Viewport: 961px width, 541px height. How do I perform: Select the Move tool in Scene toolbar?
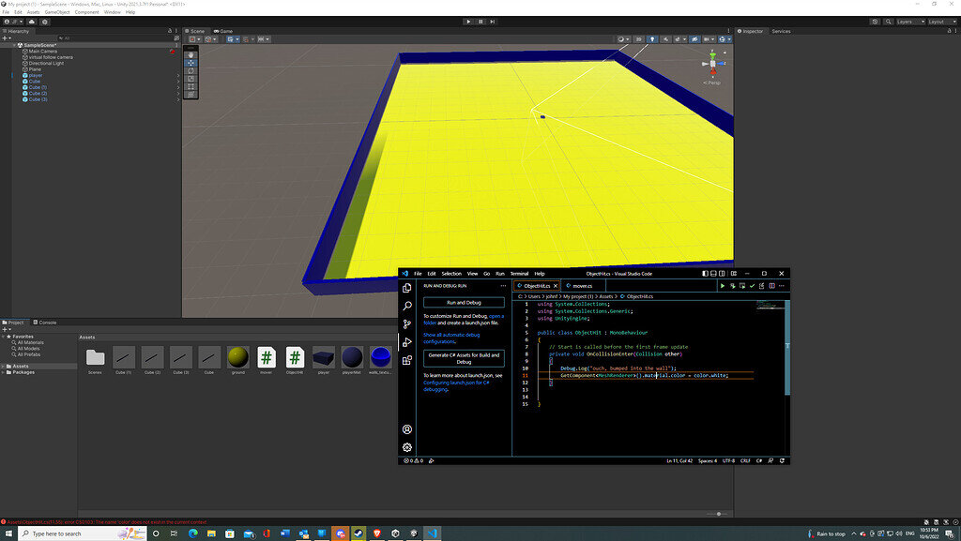[x=191, y=63]
